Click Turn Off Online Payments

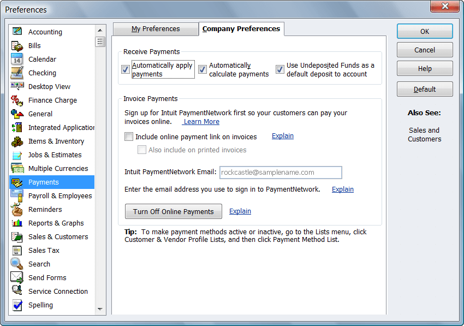coord(173,211)
